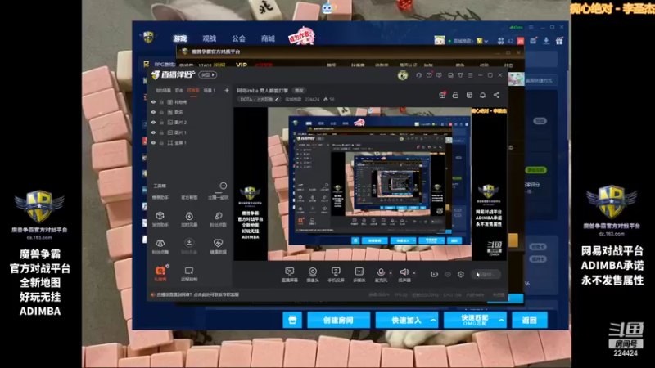Image resolution: width=655 pixels, height=368 pixels.
Task: Open the orange 礼物秀 tool icon
Action: coord(160,273)
